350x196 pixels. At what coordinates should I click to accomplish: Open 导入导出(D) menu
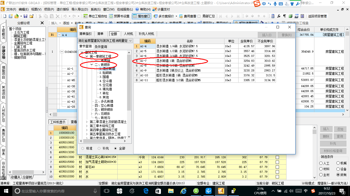pos(79,9)
